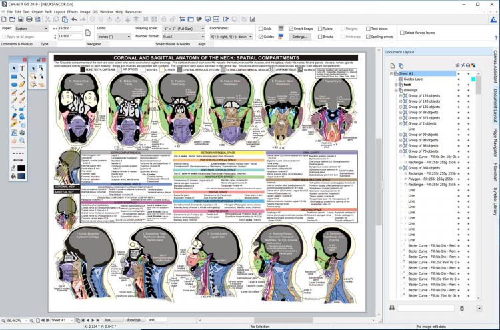Image resolution: width=500 pixels, height=330 pixels.
Task: Open the Coordinates direction dropdown
Action: 231,37
